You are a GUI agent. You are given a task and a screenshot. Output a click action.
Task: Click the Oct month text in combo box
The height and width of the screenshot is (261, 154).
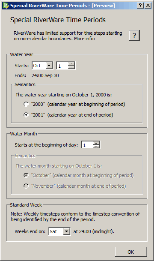(x=37, y=66)
